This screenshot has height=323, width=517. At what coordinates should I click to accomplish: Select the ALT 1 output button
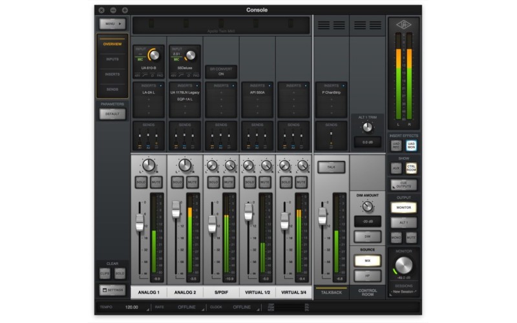coord(403,222)
